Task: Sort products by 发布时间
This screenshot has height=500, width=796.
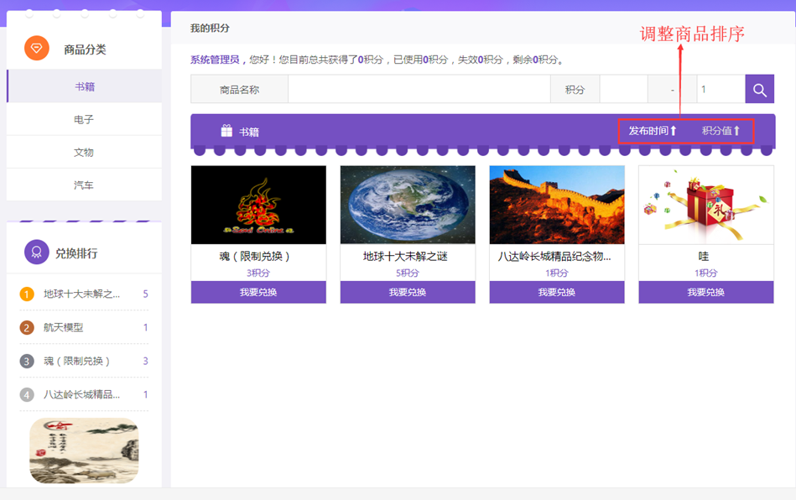Action: coord(653,131)
